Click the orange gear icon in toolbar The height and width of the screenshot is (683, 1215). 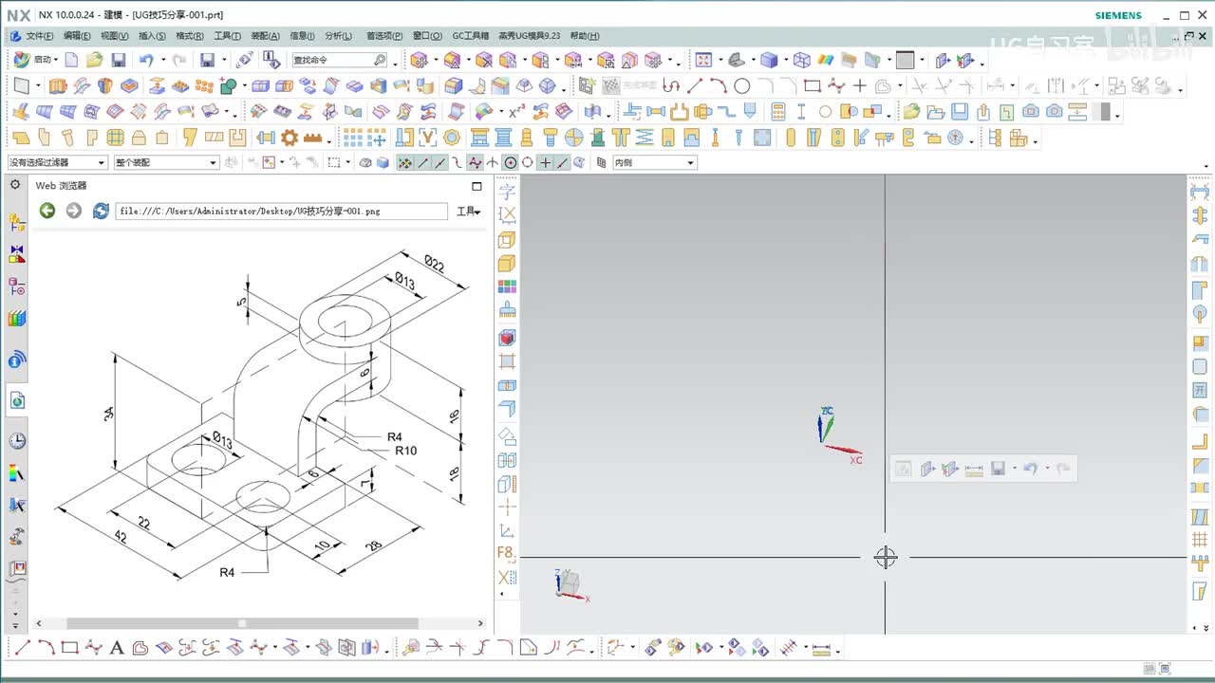pyautogui.click(x=289, y=138)
